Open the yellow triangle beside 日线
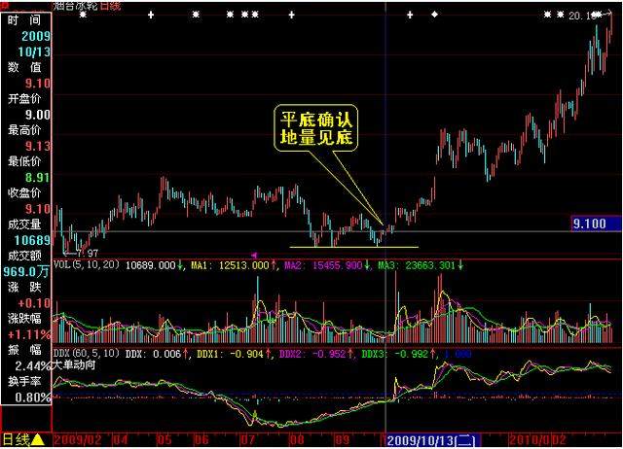This screenshot has height=449, width=623. pyautogui.click(x=38, y=439)
